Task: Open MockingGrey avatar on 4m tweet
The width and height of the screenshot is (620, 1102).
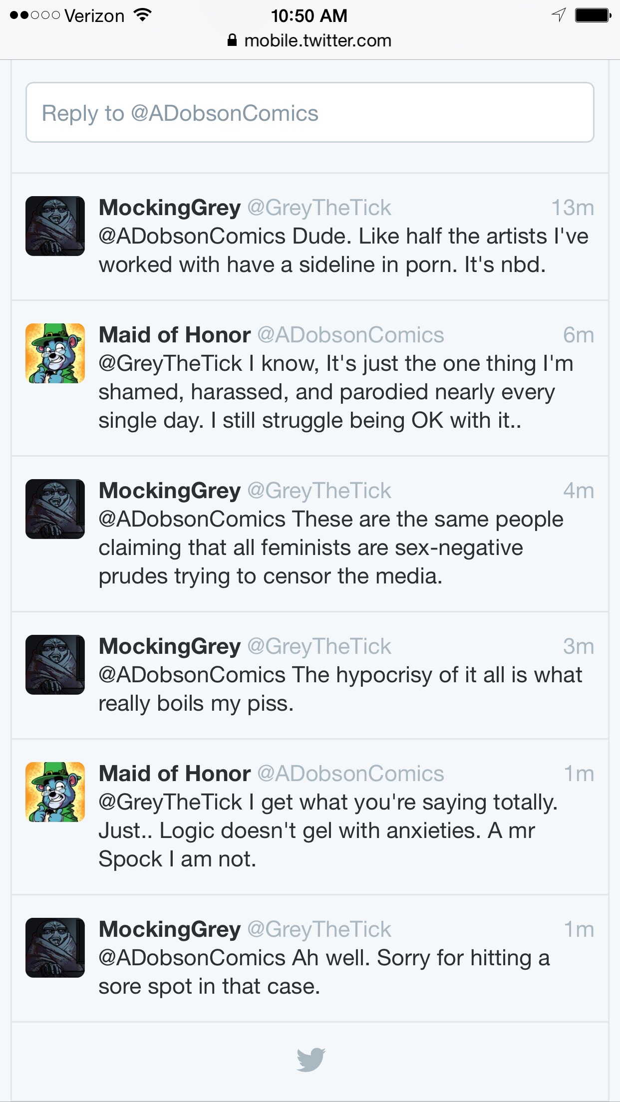Action: coord(55,509)
